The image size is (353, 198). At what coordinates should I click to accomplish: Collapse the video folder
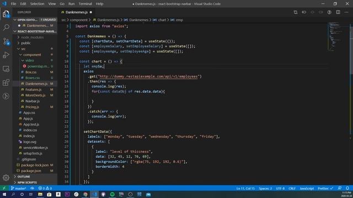[x=29, y=61]
